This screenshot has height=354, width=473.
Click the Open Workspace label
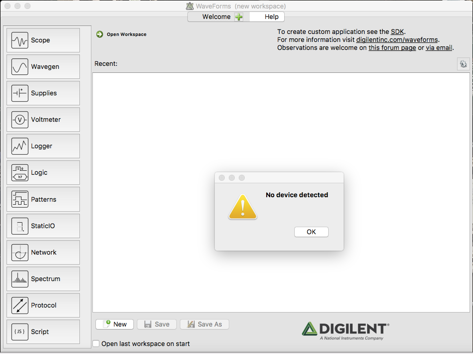click(127, 34)
